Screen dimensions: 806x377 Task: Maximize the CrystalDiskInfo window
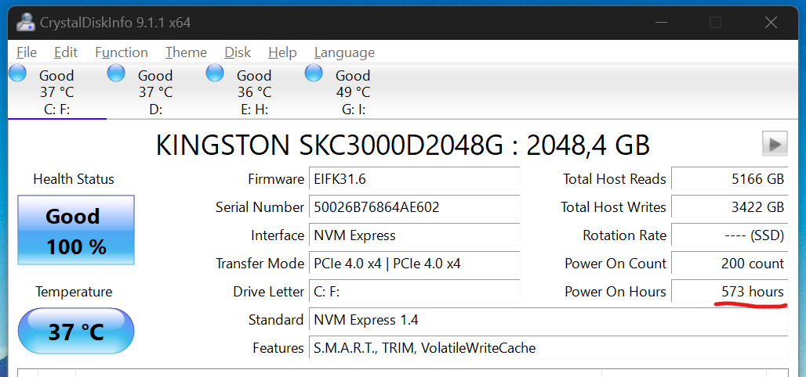click(x=715, y=22)
